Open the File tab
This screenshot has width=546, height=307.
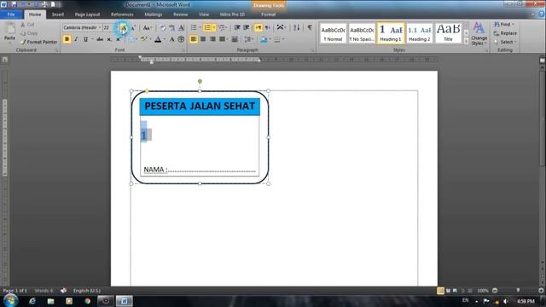pyautogui.click(x=11, y=14)
